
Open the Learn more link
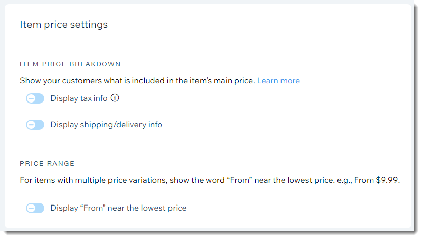click(278, 81)
